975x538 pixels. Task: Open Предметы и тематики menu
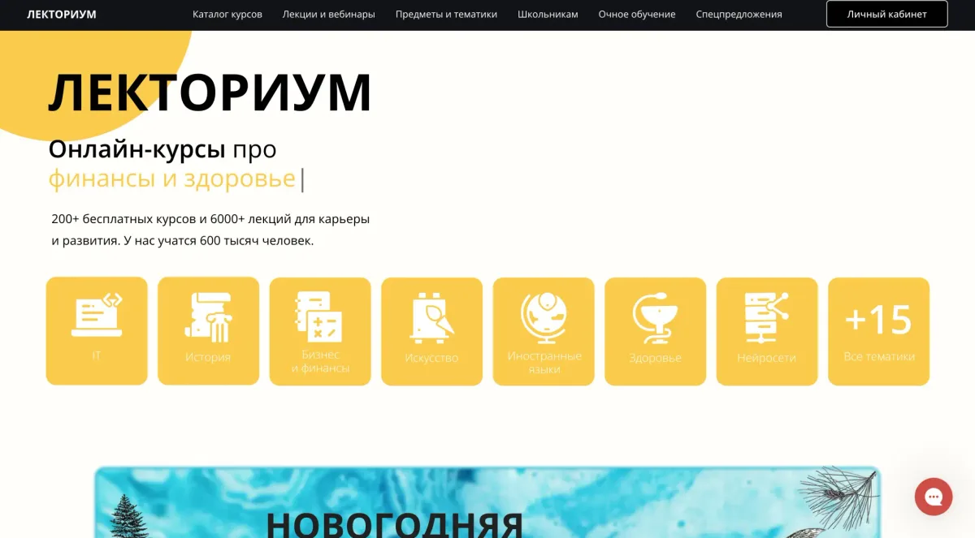446,15
